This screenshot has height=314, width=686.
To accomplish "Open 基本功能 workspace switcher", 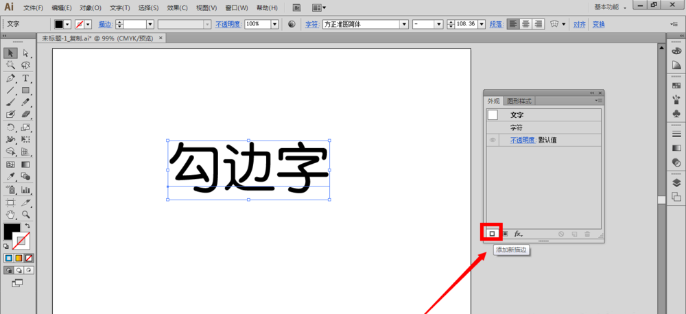I will (611, 8).
